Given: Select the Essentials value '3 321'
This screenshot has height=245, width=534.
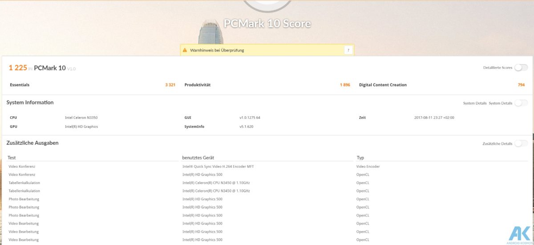Looking at the screenshot, I should coord(170,85).
